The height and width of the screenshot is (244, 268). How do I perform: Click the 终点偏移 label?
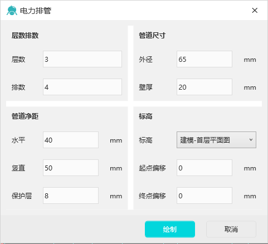(152, 196)
